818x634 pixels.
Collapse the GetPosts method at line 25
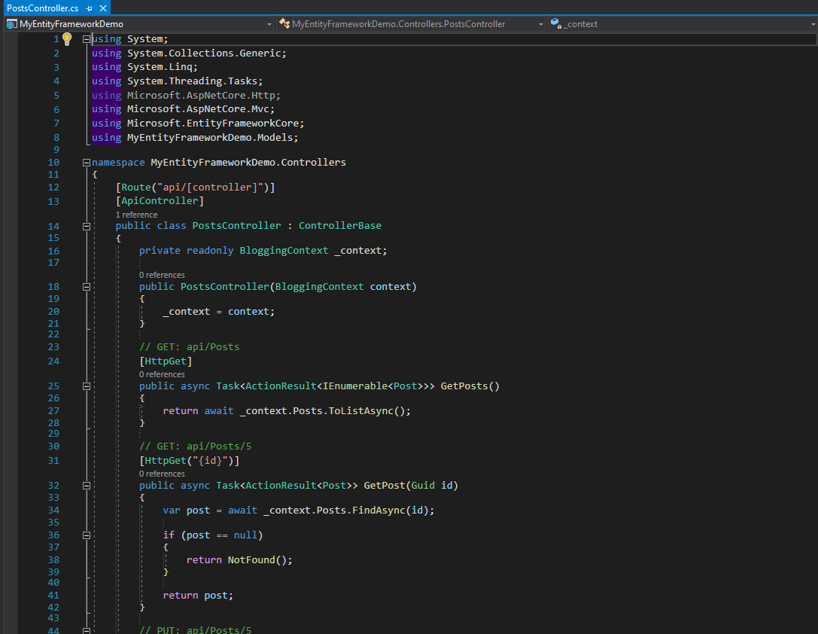pos(87,387)
